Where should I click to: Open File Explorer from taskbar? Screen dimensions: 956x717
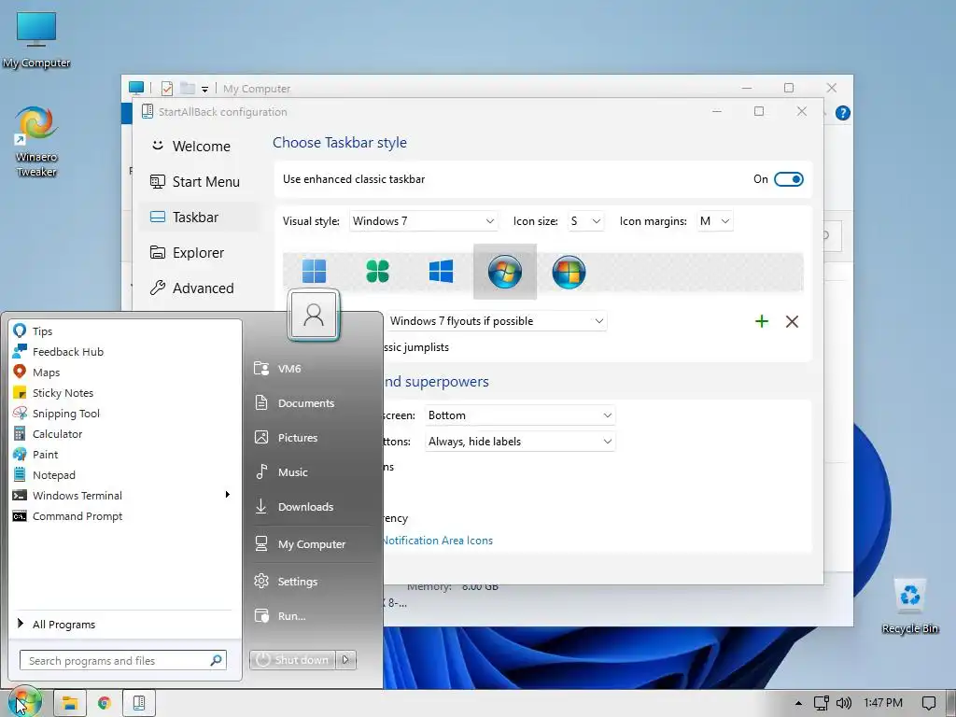(x=69, y=703)
